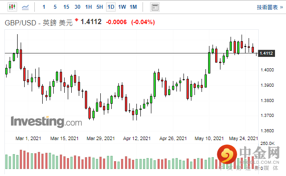
Task: Select the 1H timeframe
Action: click(x=88, y=7)
